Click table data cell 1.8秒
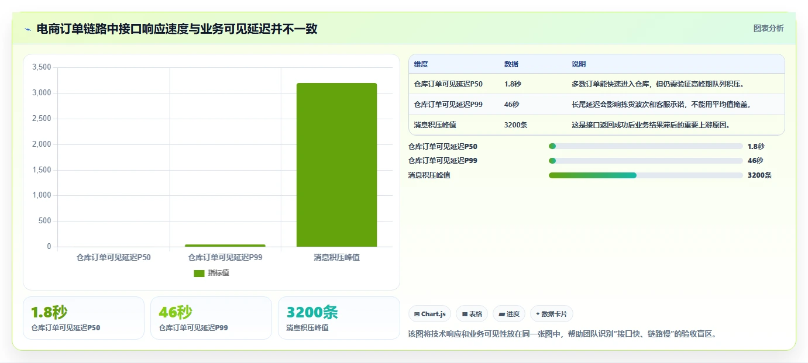 click(x=513, y=84)
